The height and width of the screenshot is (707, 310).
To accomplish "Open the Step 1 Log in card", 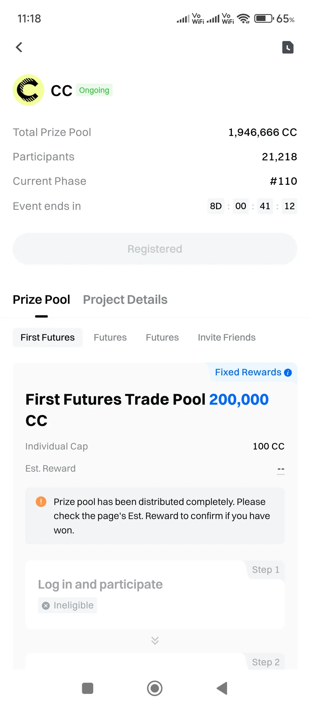I will click(x=155, y=594).
